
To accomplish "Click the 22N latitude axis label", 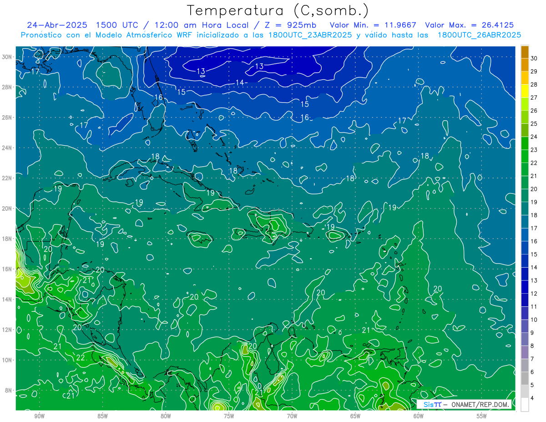I will [x=7, y=178].
